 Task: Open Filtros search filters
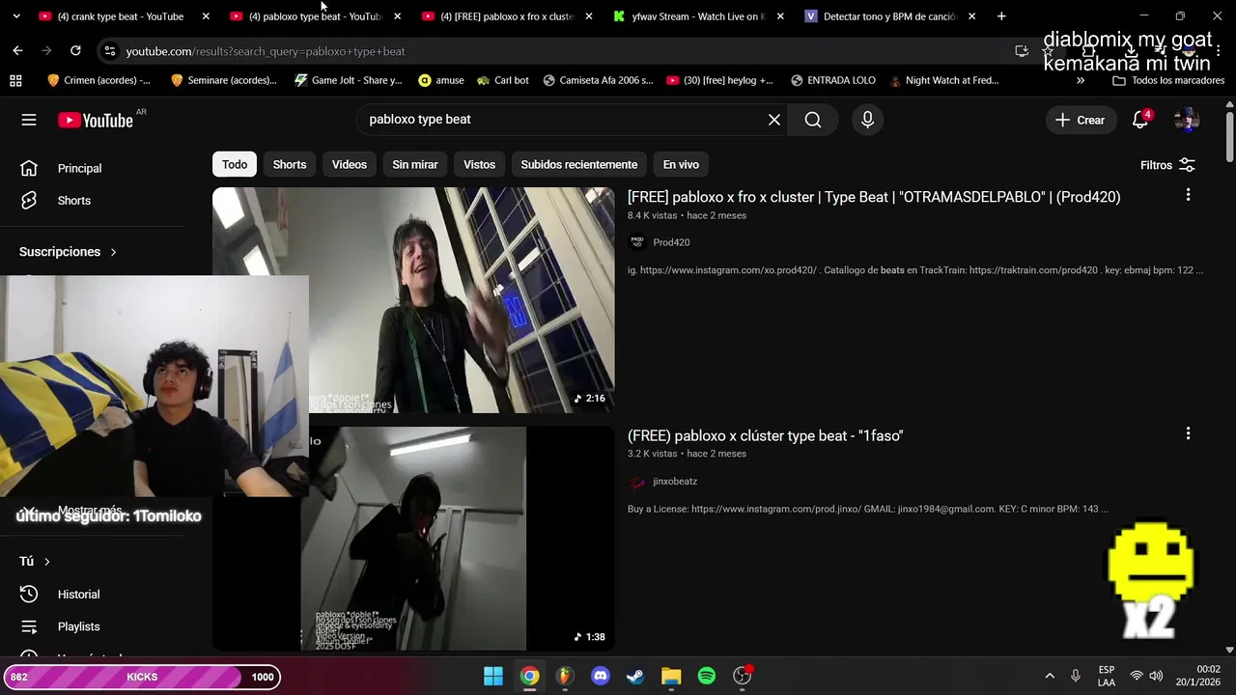[1167, 165]
